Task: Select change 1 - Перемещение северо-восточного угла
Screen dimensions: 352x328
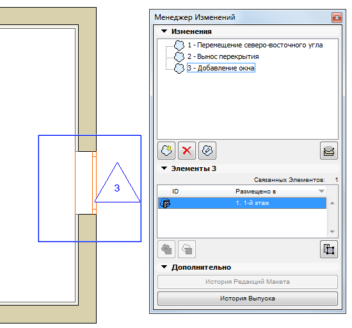Action: coord(255,45)
